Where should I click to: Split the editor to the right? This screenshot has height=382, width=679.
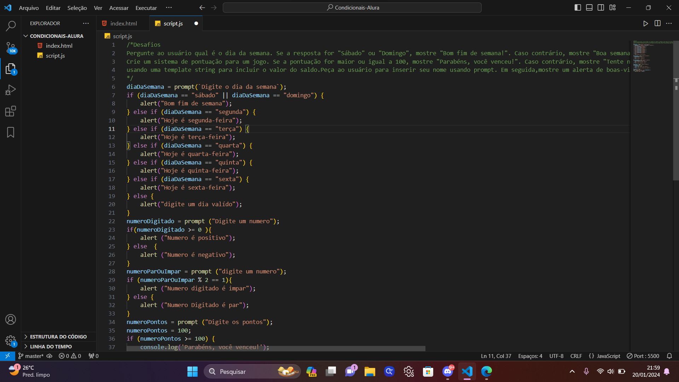[657, 23]
